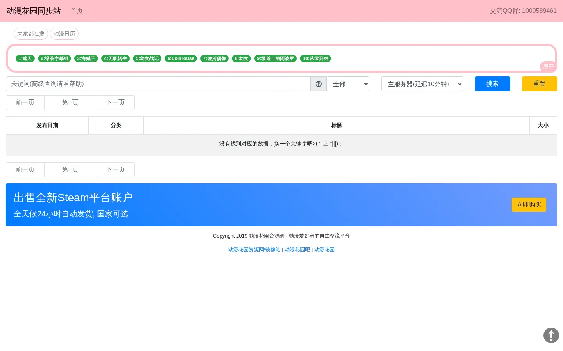Image resolution: width=563 pixels, height=351 pixels.
Task: Expand the hot keywords panel with 展开
Action: (x=548, y=67)
